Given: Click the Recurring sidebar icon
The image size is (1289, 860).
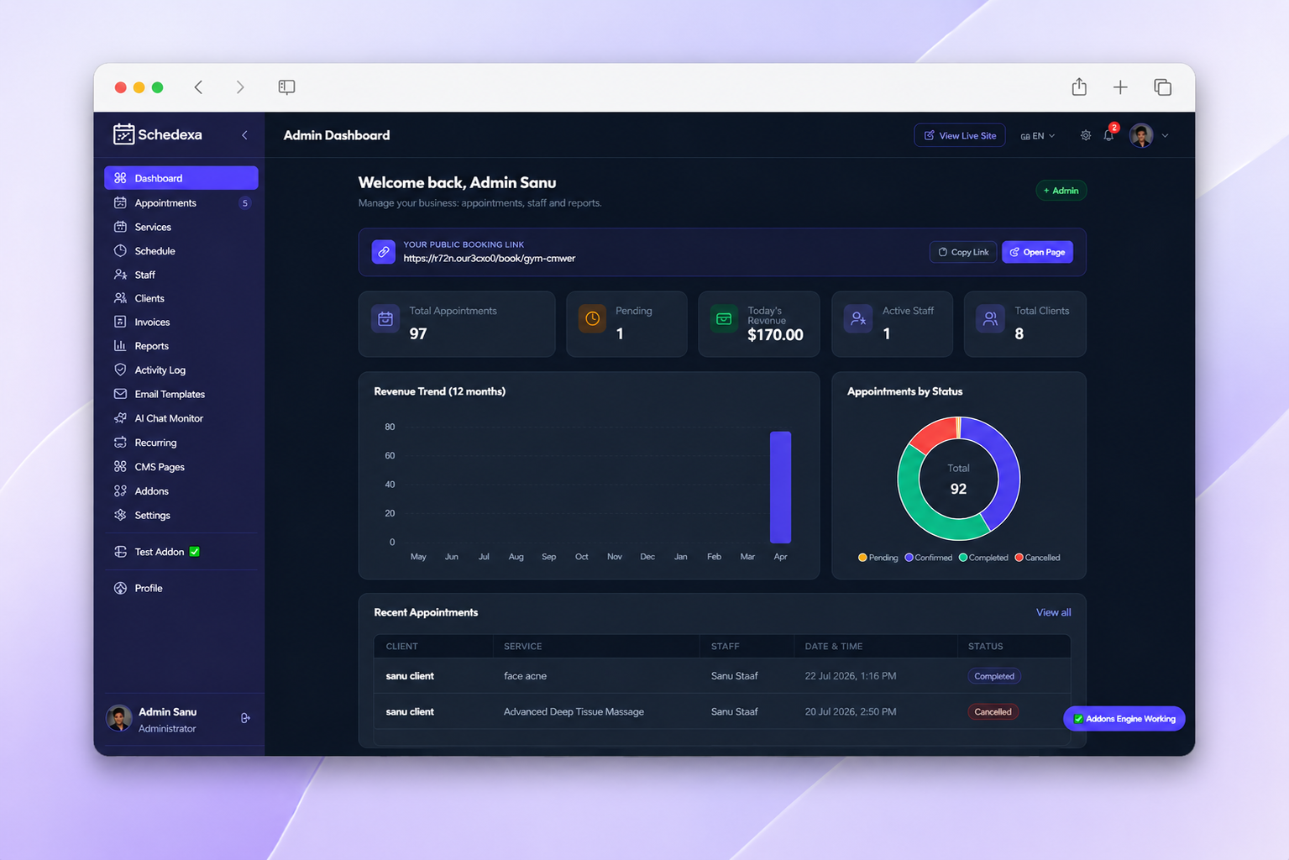Looking at the screenshot, I should (120, 443).
